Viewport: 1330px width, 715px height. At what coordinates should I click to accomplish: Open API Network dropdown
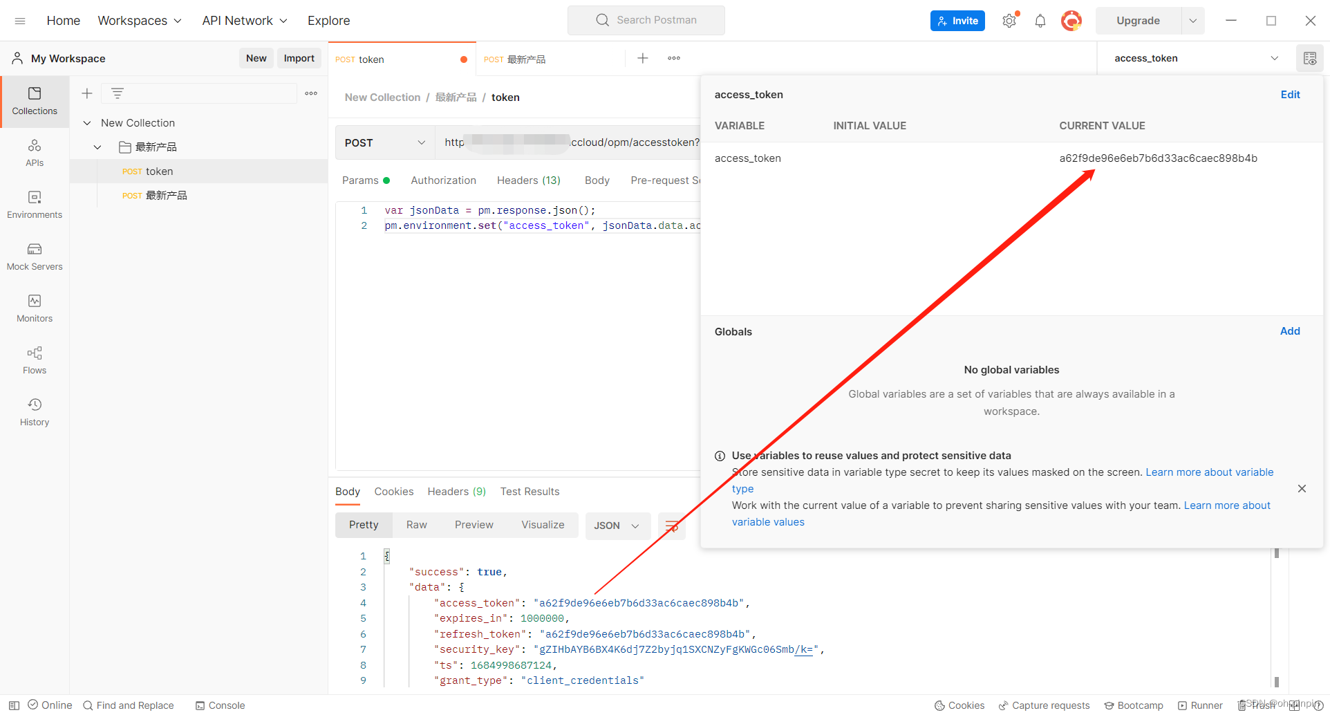tap(245, 21)
